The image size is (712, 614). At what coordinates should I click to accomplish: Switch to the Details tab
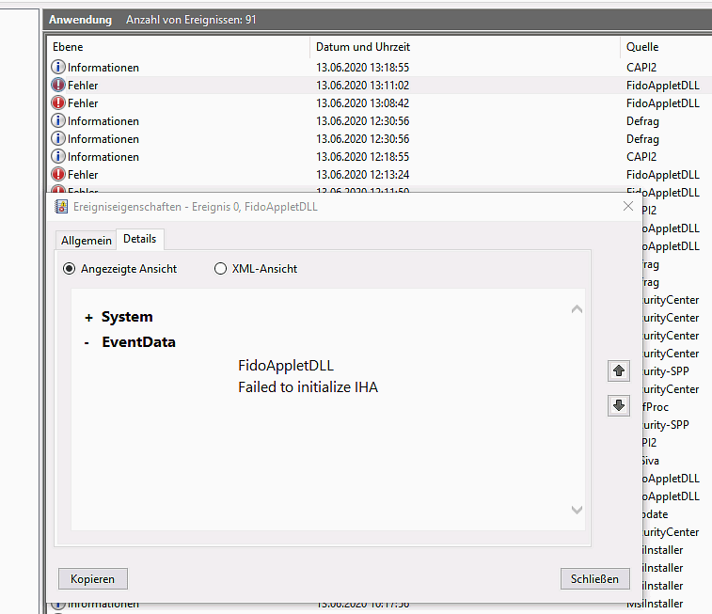(140, 239)
